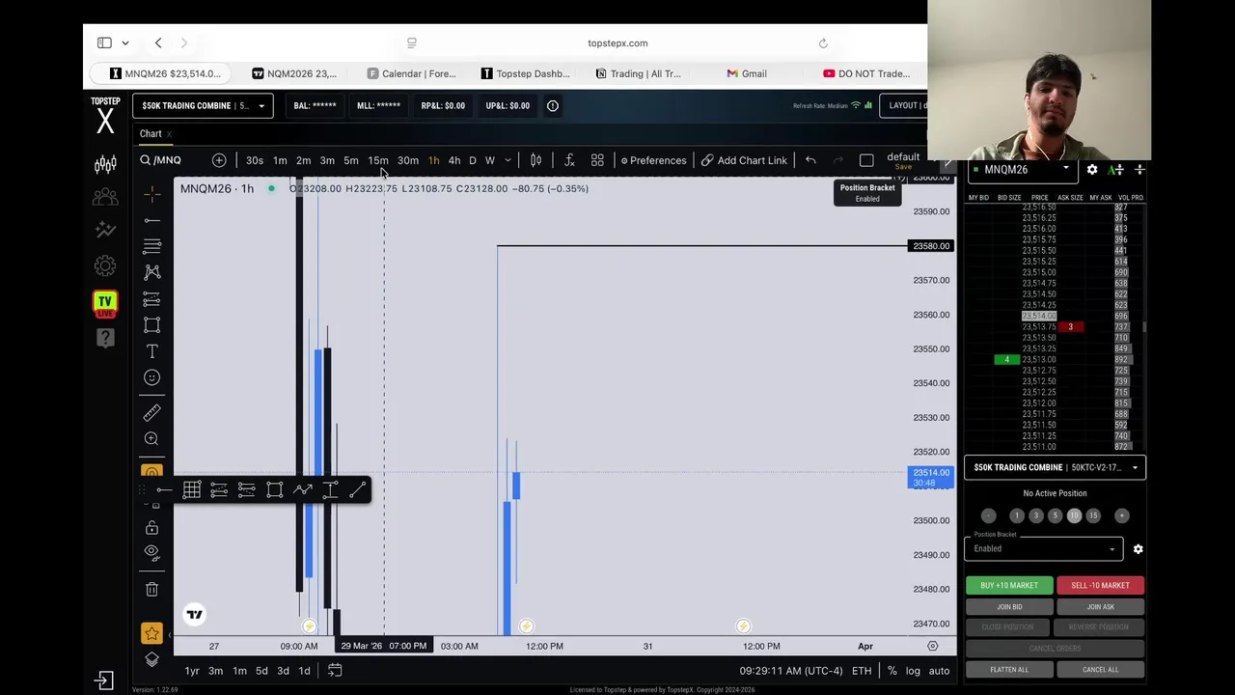This screenshot has height=695, width=1235.
Task: Toggle lock all drawings
Action: pyautogui.click(x=151, y=528)
